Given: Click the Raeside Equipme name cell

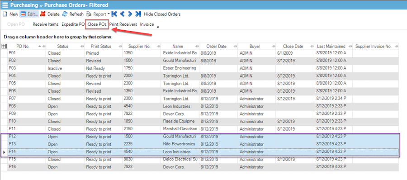Looking at the screenshot, I should tap(180, 121).
